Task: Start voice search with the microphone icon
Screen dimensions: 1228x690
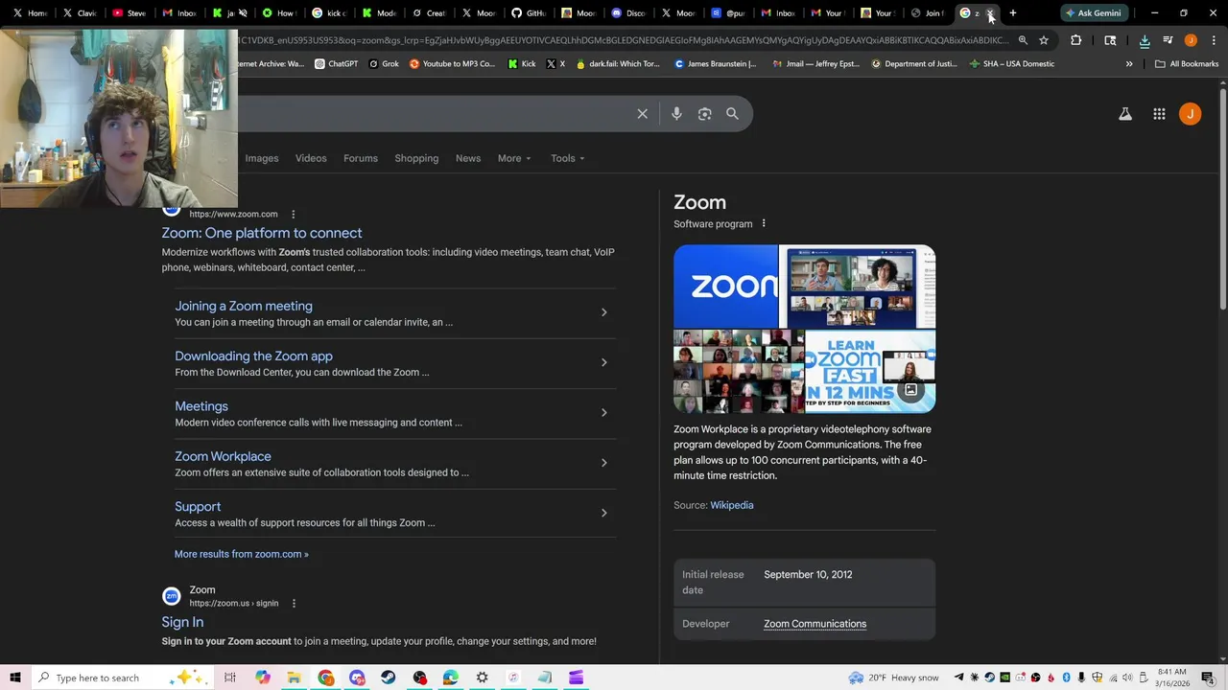Action: tap(676, 114)
